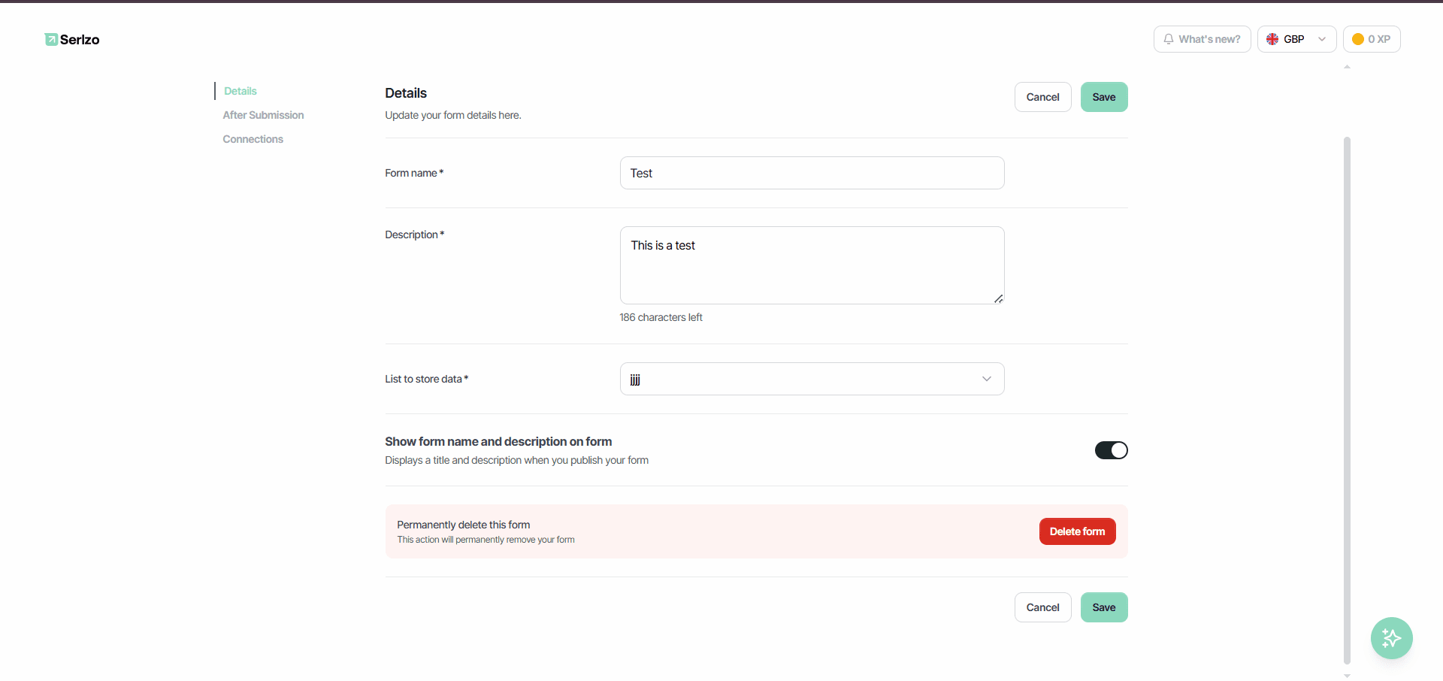Click the top Save button
The image size is (1443, 681).
point(1104,97)
